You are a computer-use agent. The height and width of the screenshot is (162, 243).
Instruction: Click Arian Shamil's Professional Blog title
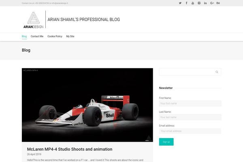coord(84,19)
